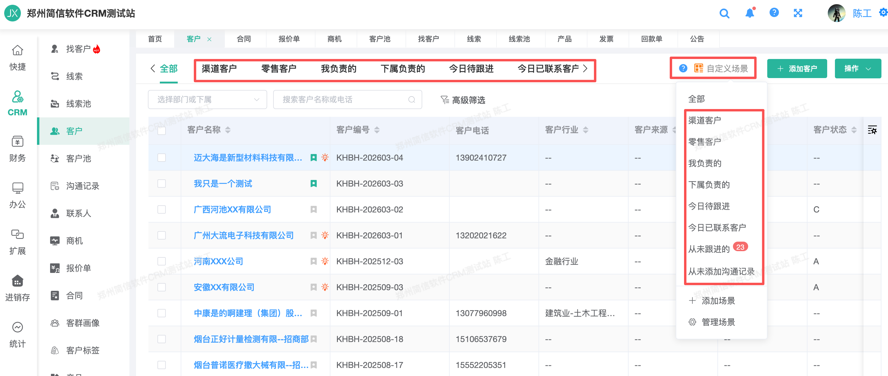Check row for 广州大流电子科技有限公司
The image size is (888, 376).
161,235
